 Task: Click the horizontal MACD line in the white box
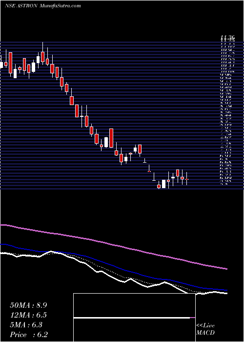click(x=134, y=318)
